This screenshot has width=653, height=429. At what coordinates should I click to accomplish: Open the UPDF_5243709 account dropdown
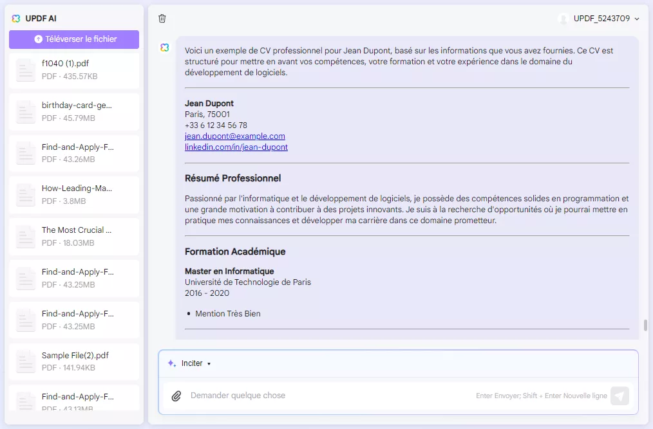tap(602, 19)
